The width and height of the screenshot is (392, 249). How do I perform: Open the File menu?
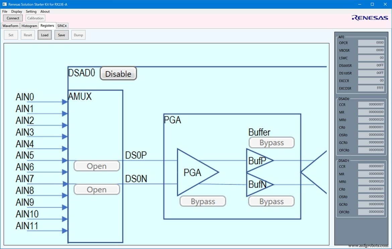(x=5, y=11)
